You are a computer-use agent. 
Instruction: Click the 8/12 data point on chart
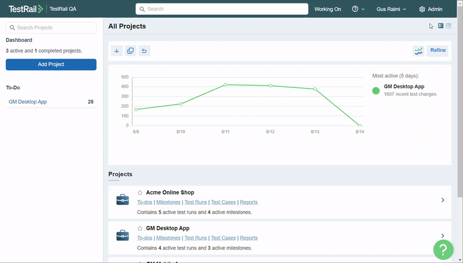click(x=270, y=86)
